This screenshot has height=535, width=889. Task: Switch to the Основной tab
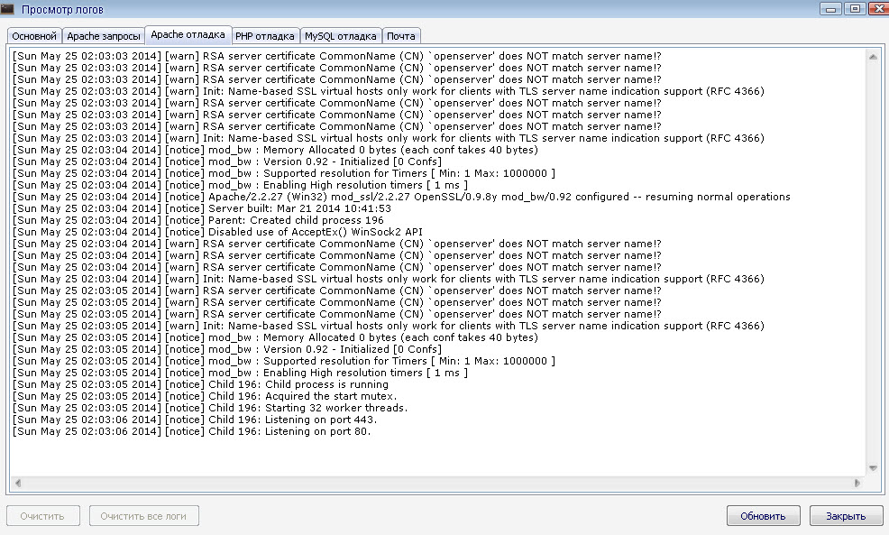click(x=34, y=36)
